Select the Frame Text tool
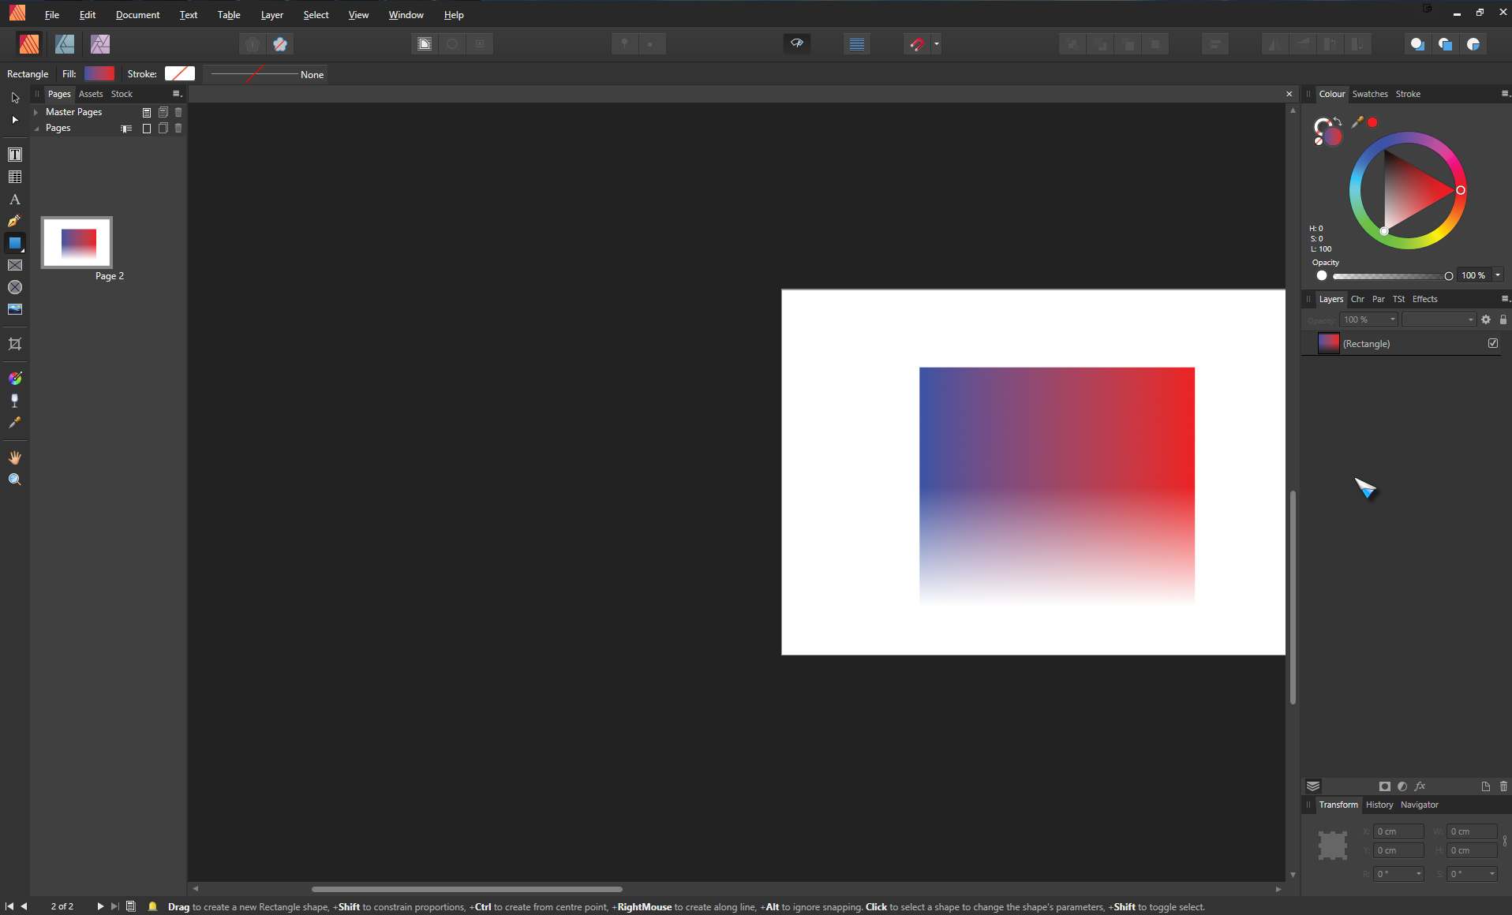 [15, 155]
